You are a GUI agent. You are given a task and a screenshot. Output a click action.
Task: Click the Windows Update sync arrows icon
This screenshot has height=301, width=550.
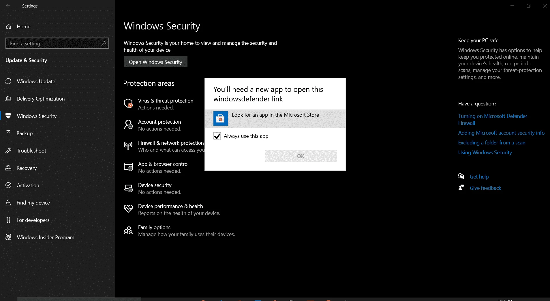(x=9, y=81)
